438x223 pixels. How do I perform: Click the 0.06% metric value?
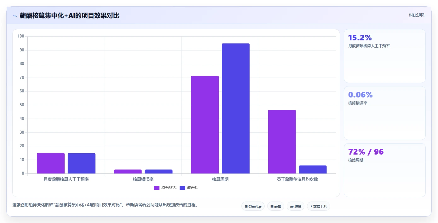tap(360, 95)
